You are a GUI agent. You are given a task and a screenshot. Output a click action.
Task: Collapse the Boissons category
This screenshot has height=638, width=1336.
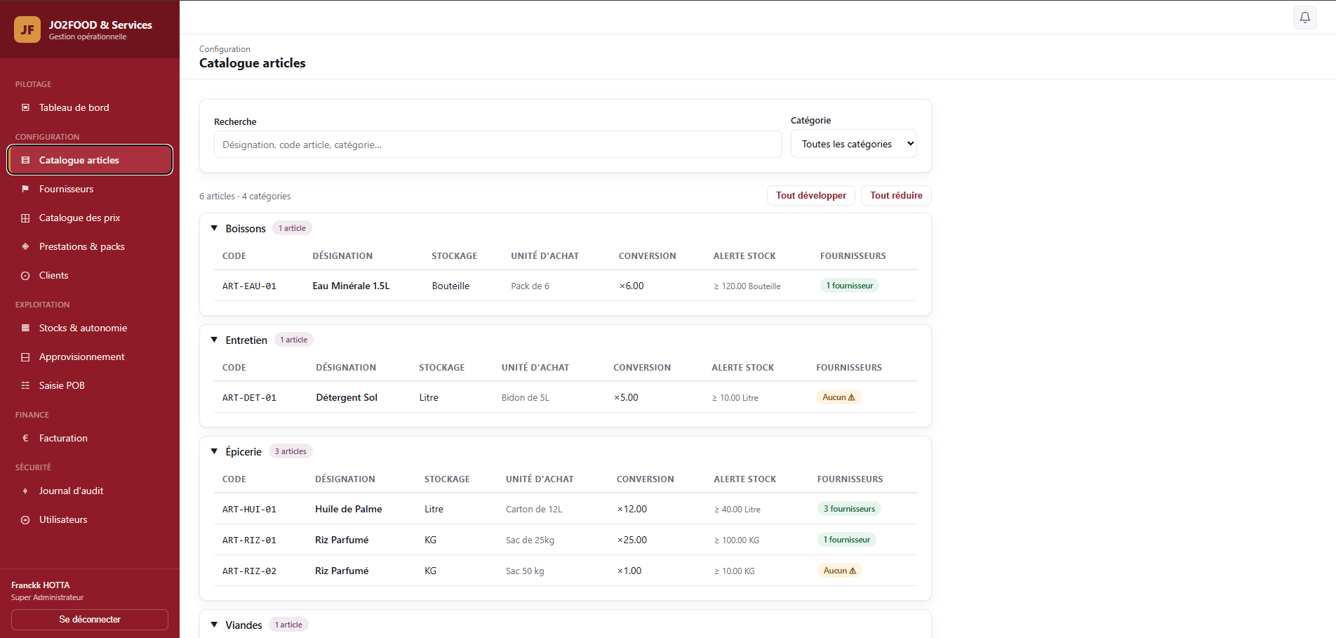pyautogui.click(x=214, y=228)
